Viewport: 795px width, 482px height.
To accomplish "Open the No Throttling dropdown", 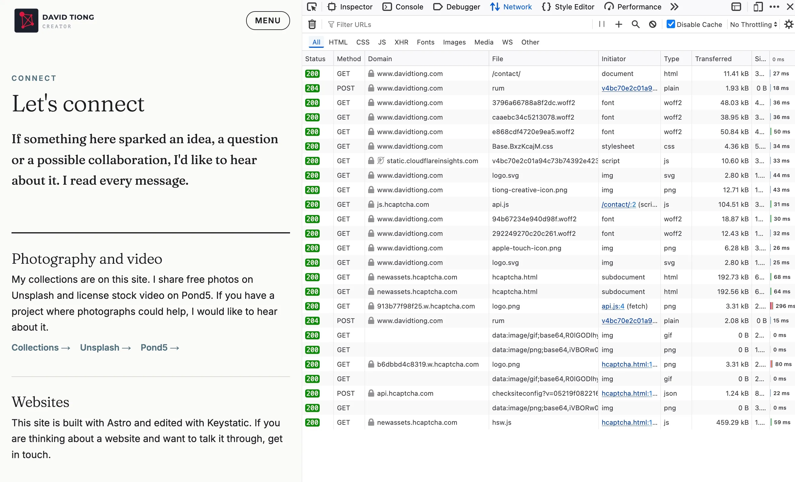I will [x=754, y=25].
